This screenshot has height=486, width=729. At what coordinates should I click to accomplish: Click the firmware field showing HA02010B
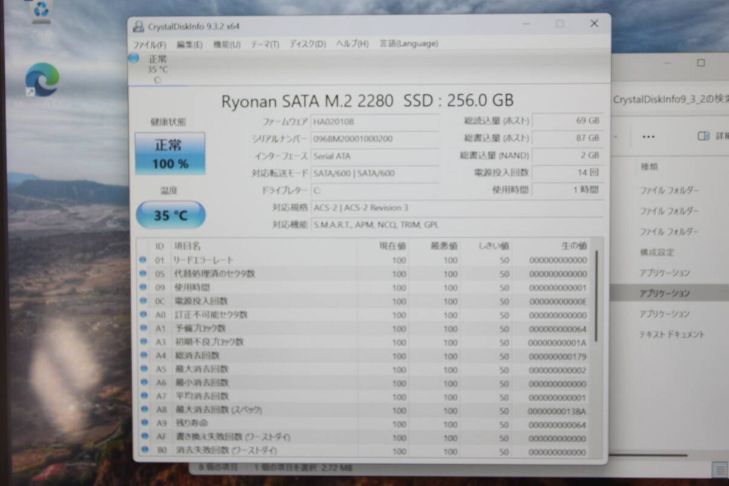374,121
